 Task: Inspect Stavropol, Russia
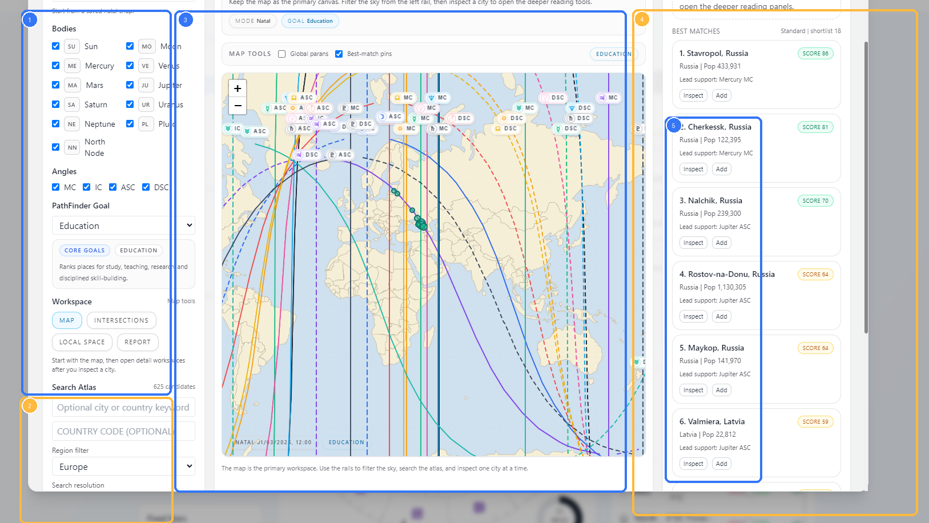pyautogui.click(x=693, y=95)
